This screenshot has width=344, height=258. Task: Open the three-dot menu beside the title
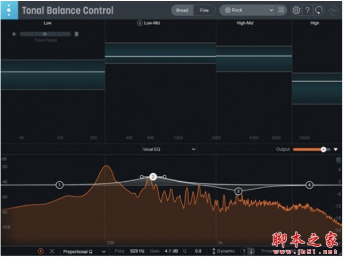pos(9,10)
